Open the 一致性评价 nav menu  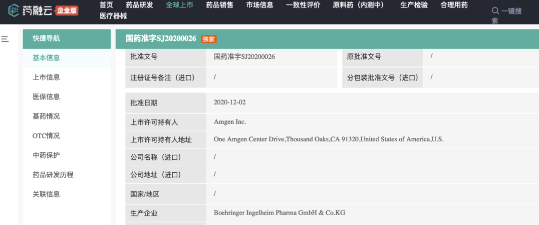pos(303,5)
